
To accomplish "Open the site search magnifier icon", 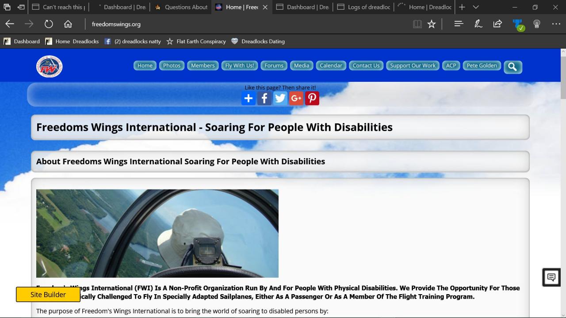I will tap(512, 67).
